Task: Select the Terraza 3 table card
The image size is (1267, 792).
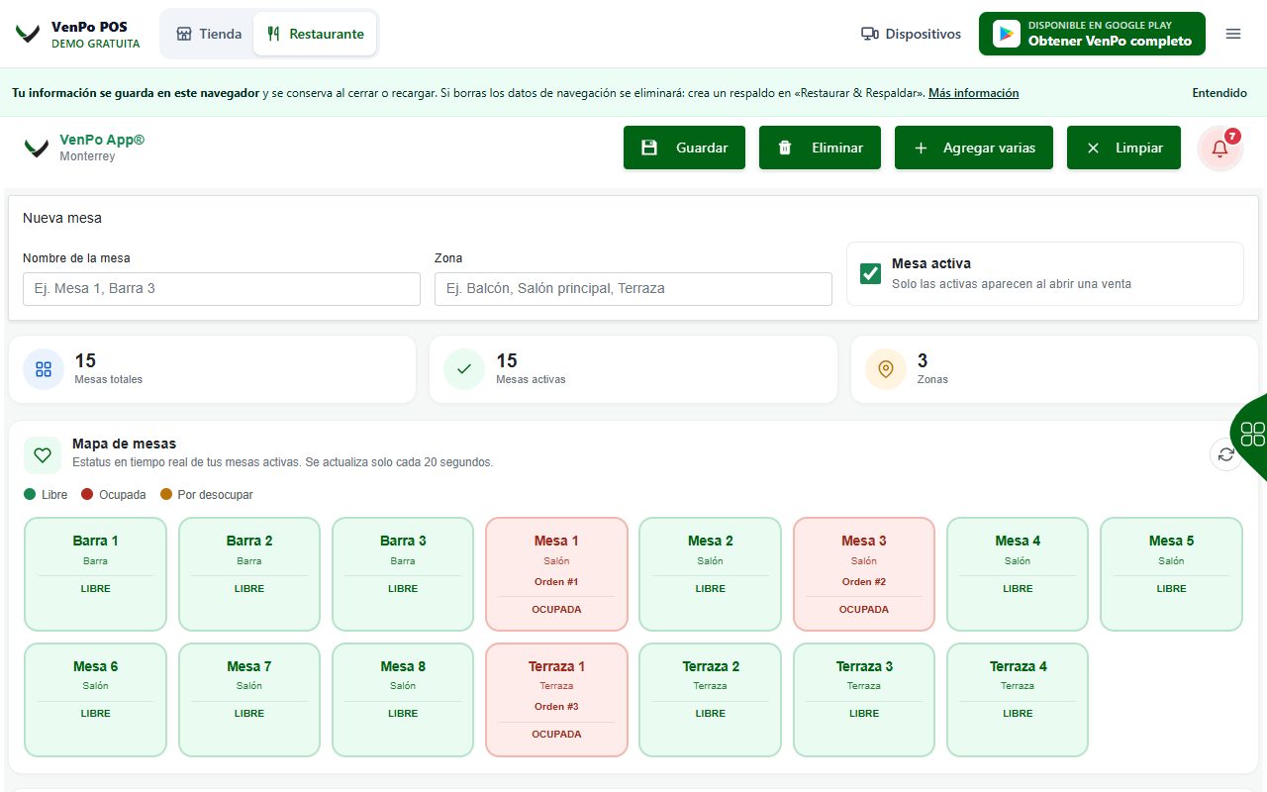Action: (x=864, y=700)
